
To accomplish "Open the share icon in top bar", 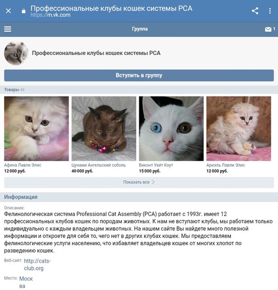I will tap(255, 11).
